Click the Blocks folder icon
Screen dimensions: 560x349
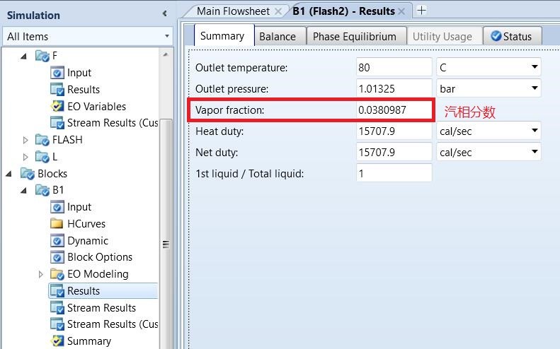(28, 174)
